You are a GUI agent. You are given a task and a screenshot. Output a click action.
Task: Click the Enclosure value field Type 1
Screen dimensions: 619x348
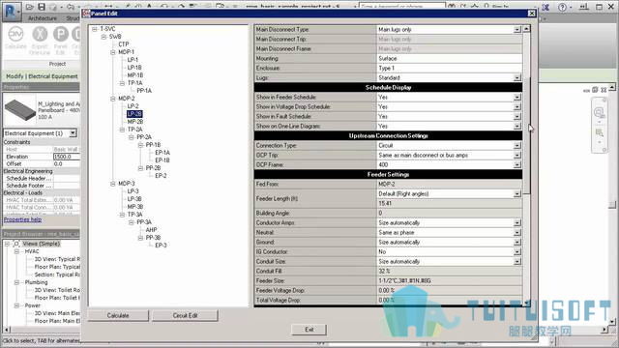coord(449,69)
